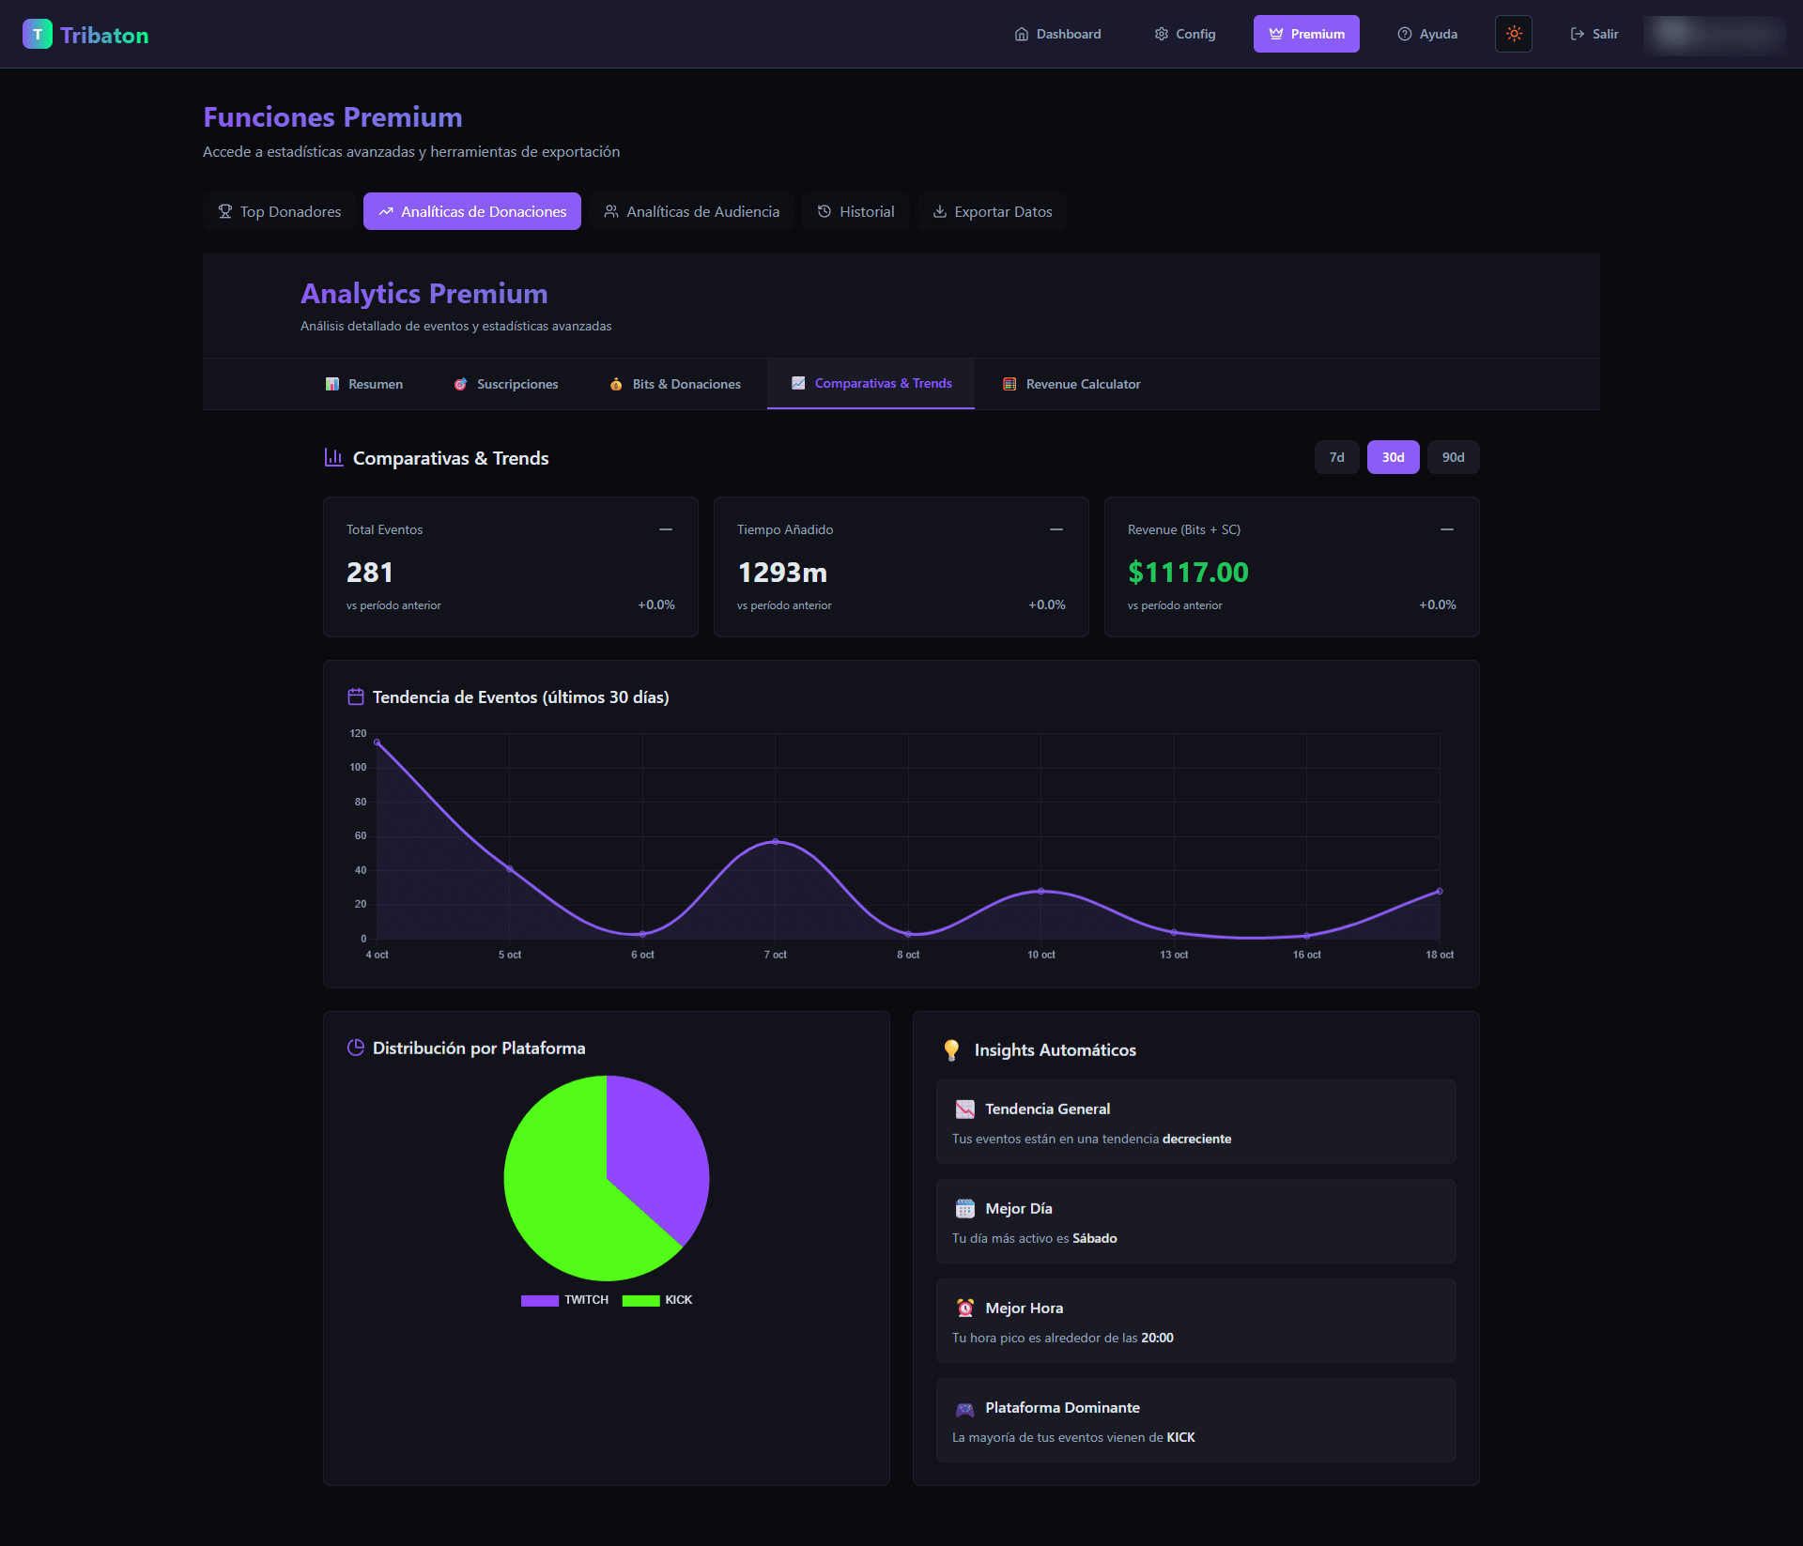Click the KICK green legend swatch

click(640, 1300)
